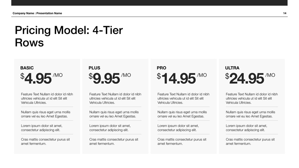
Task: Click the $14.95 price text
Action: (x=177, y=78)
